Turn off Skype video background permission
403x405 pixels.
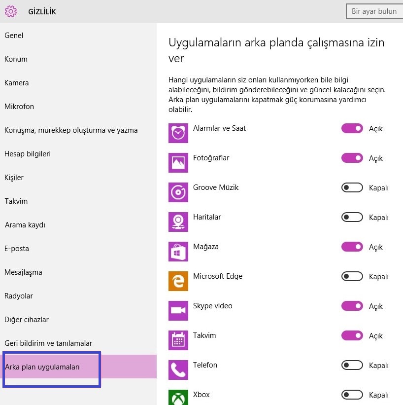click(x=352, y=306)
